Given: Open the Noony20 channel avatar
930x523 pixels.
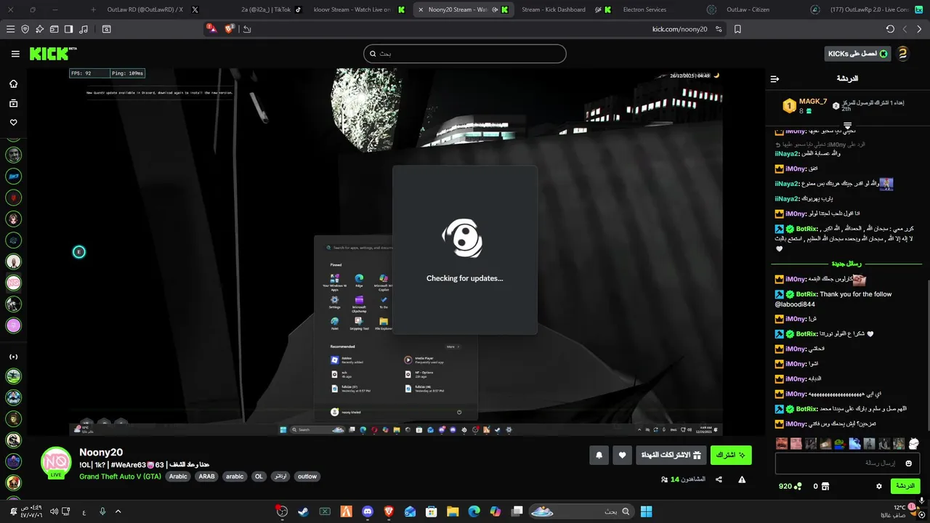Looking at the screenshot, I should tap(56, 462).
